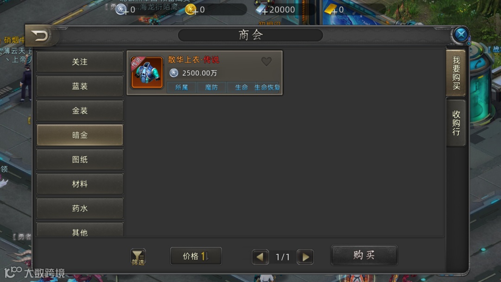The height and width of the screenshot is (282, 501).
Task: Select the 材料 category
Action: (80, 184)
